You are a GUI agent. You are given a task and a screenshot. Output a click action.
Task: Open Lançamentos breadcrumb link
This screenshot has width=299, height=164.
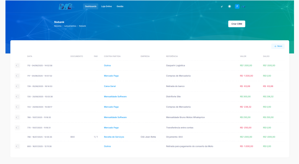tap(70, 26)
